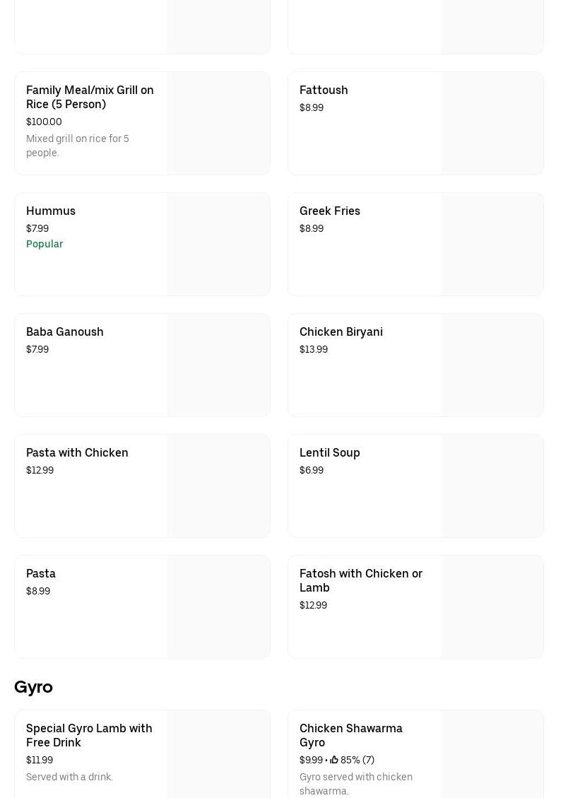Viewport: 568px width, 798px height.
Task: Select the Baba Ganoush item
Action: click(x=65, y=332)
